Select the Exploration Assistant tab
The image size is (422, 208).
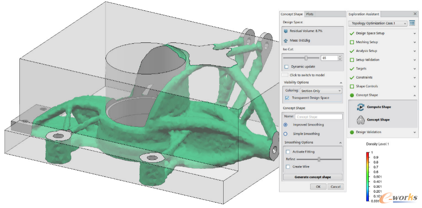point(363,14)
